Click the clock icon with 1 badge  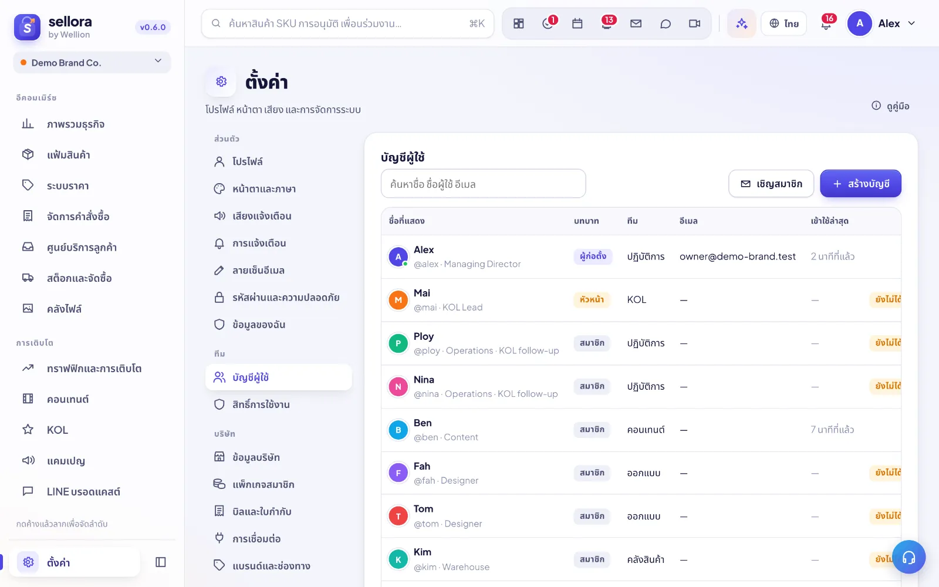point(548,23)
